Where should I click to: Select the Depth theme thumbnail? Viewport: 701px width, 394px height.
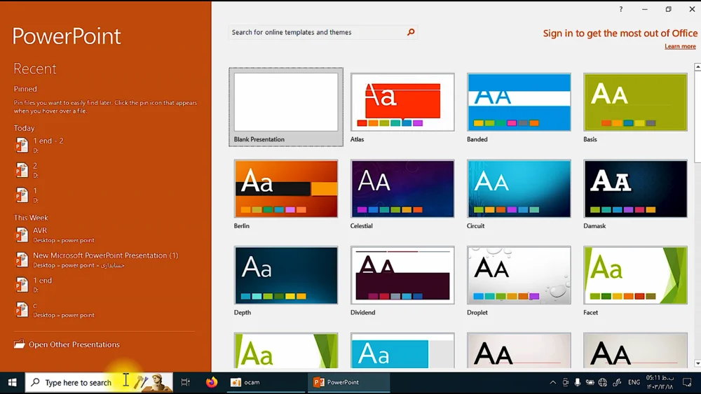pyautogui.click(x=286, y=275)
